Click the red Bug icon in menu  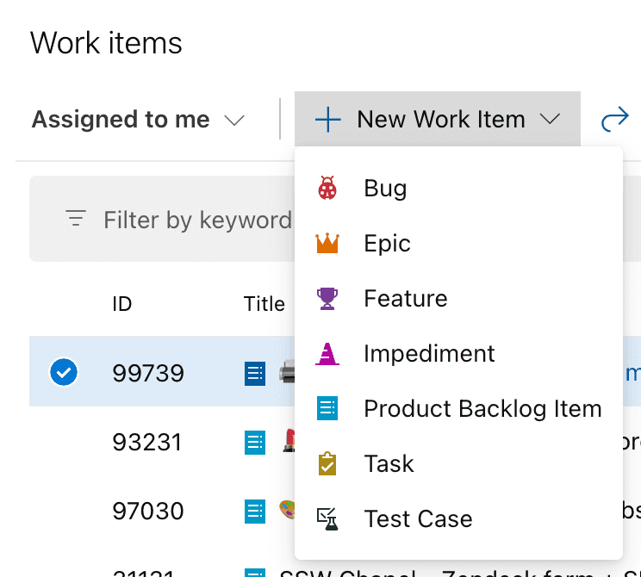point(327,189)
